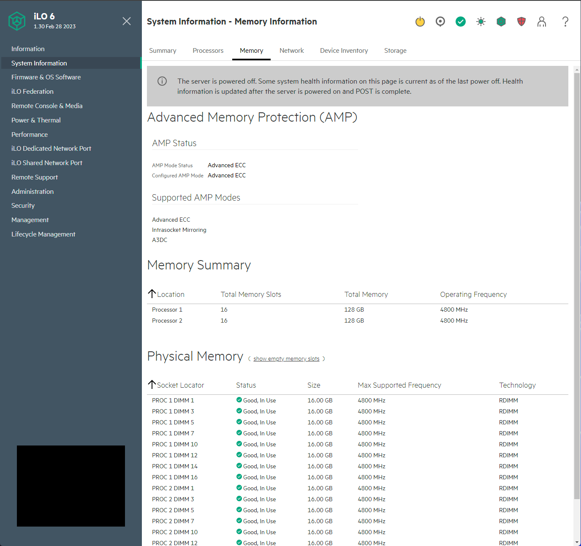
Task: Switch to the Processors tab
Action: point(208,51)
